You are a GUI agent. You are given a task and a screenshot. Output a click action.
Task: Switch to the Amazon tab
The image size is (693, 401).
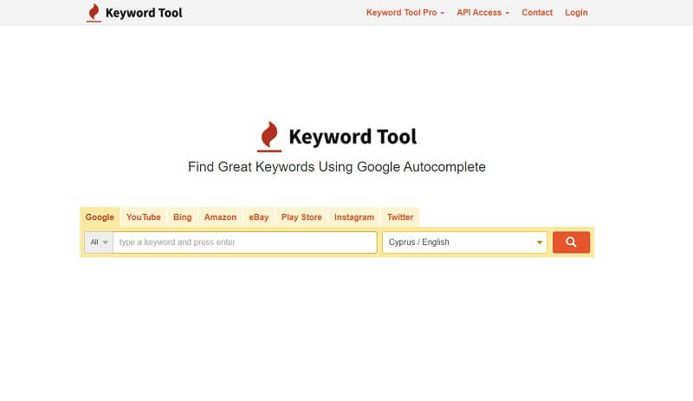point(220,217)
